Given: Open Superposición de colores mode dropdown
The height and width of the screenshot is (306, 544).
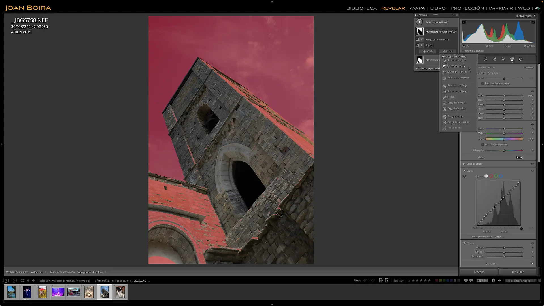Looking at the screenshot, I should pyautogui.click(x=91, y=272).
